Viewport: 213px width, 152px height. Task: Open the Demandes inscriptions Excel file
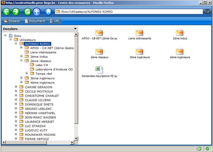click(99, 70)
